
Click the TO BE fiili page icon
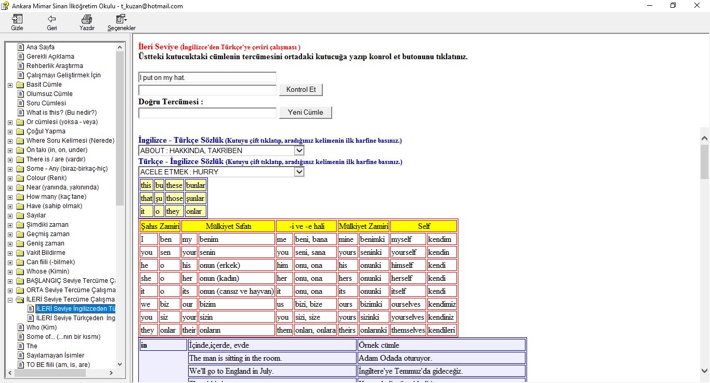tap(21, 365)
